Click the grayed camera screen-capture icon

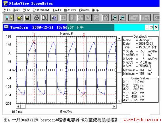tap(63, 18)
